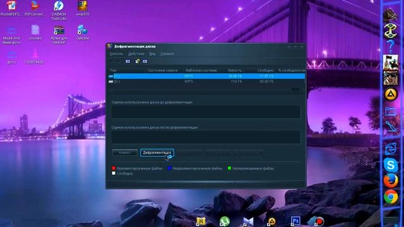Launch Google Chrome from the sidebar
The image size is (404, 227).
pos(391,197)
